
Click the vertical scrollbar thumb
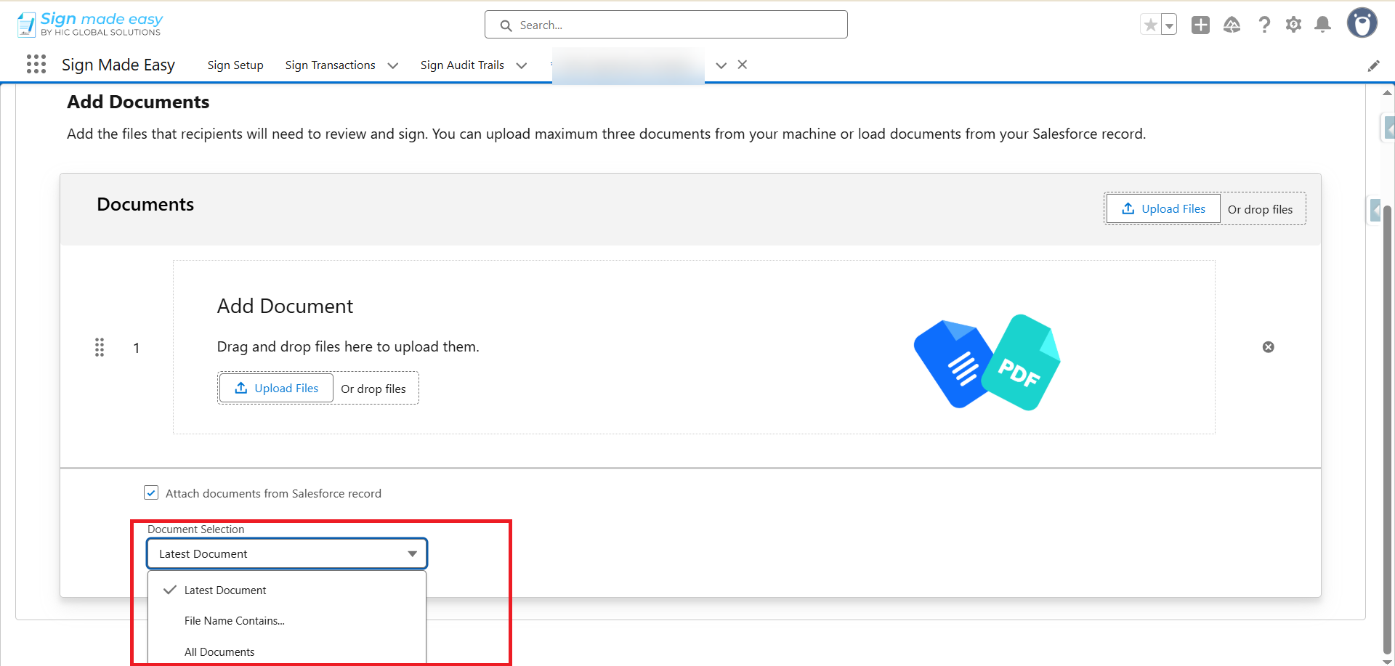click(1387, 430)
